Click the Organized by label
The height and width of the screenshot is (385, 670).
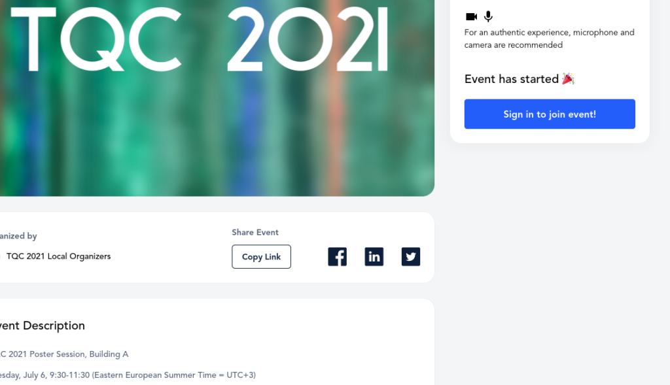18,236
